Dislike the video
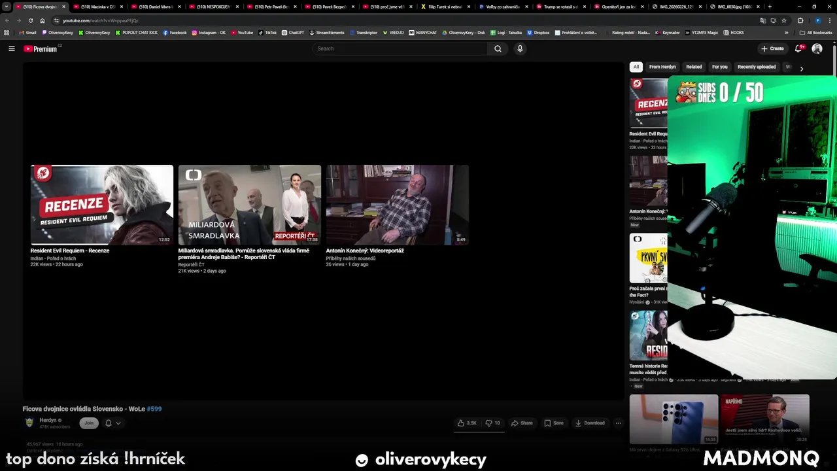The width and height of the screenshot is (837, 471). (493, 423)
